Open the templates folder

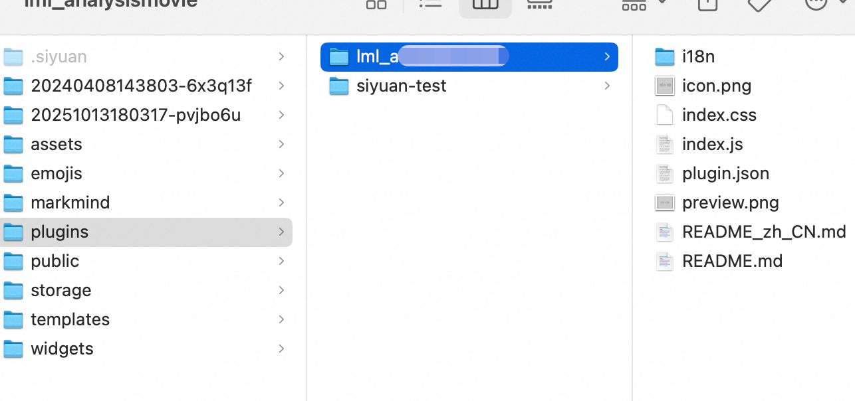(70, 319)
